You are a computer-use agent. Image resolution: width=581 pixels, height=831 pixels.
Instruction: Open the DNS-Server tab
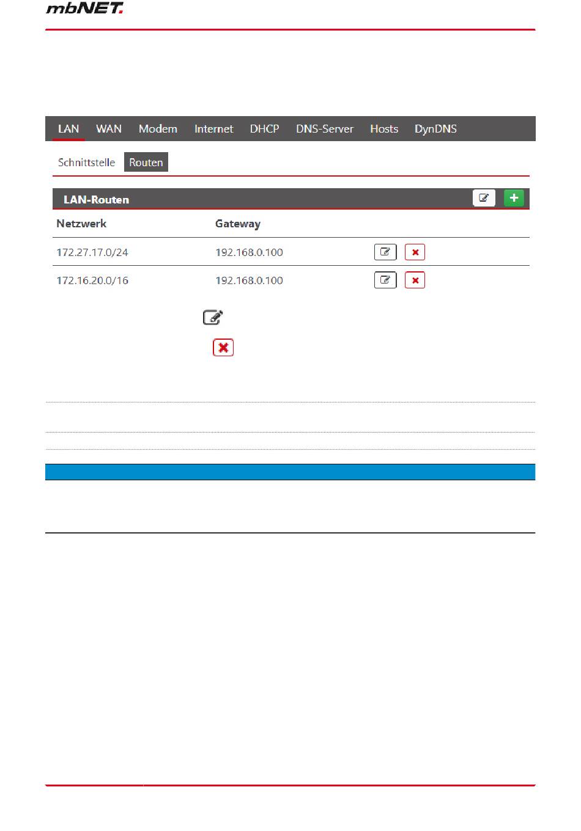pyautogui.click(x=325, y=129)
